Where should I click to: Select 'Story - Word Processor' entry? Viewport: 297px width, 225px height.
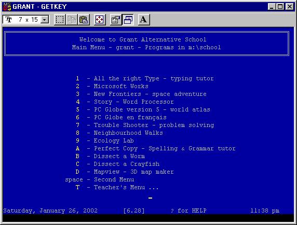click(125, 102)
